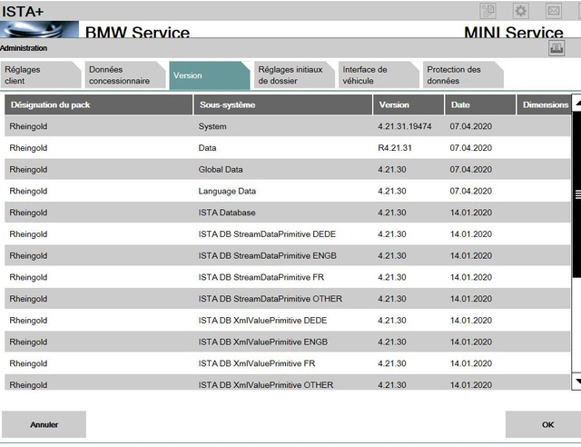Image resolution: width=581 pixels, height=447 pixels.
Task: Click the ISTA+ application title
Action: click(x=23, y=11)
